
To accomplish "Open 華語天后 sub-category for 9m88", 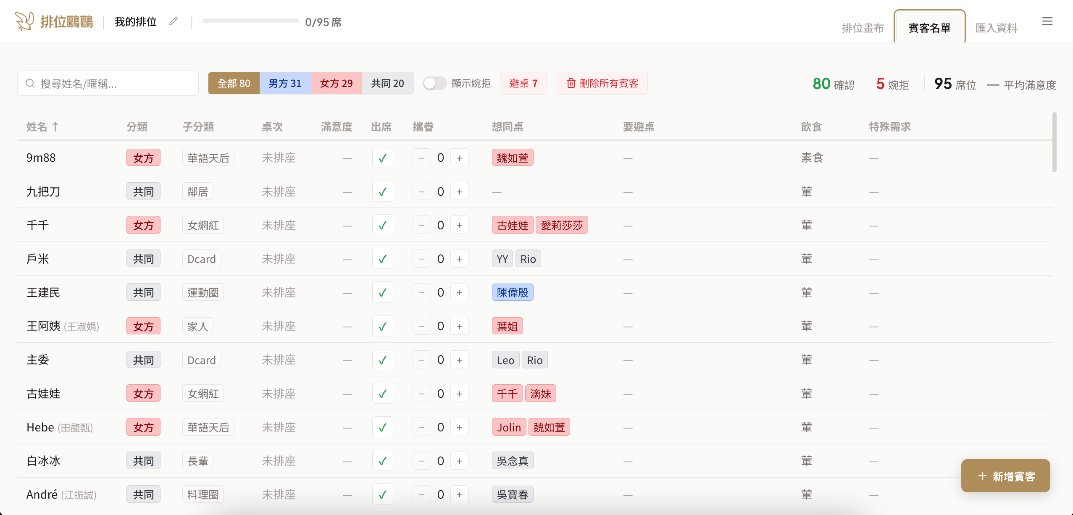I will [x=208, y=158].
